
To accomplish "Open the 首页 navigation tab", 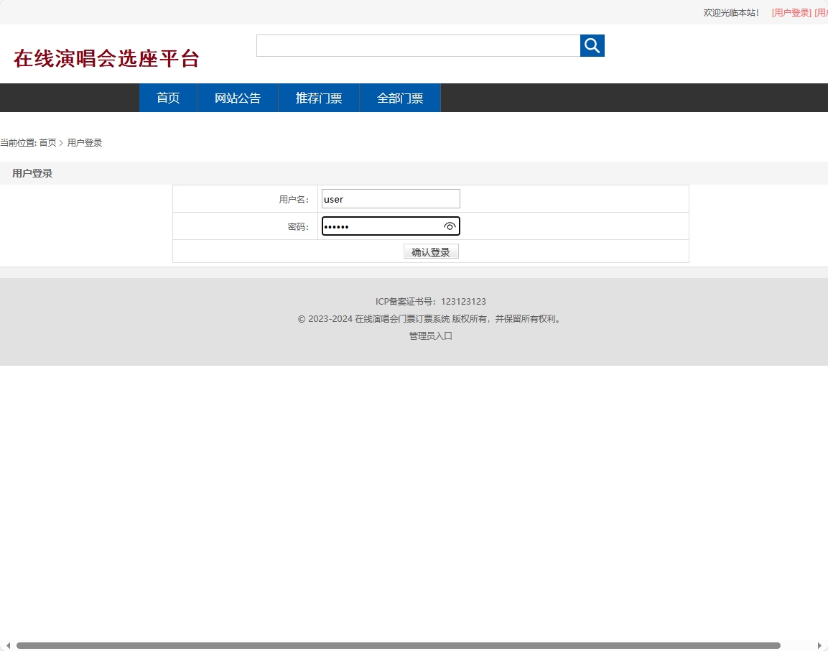I will coord(167,98).
